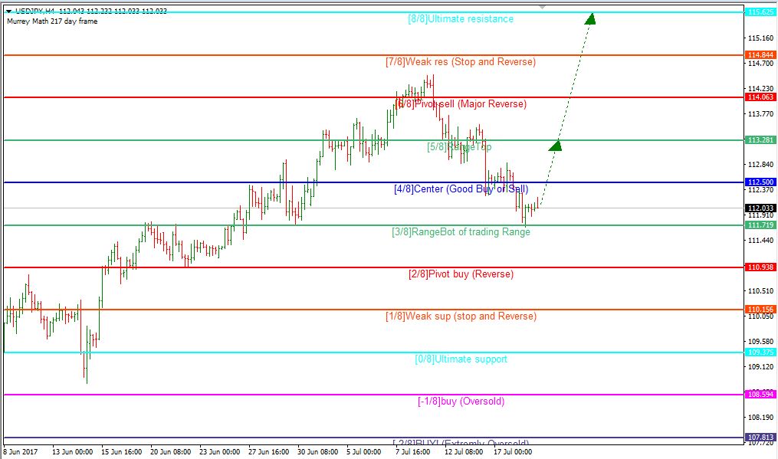Click the small gray chart-shift marker at top
The width and height of the screenshot is (778, 459).
click(543, 7)
